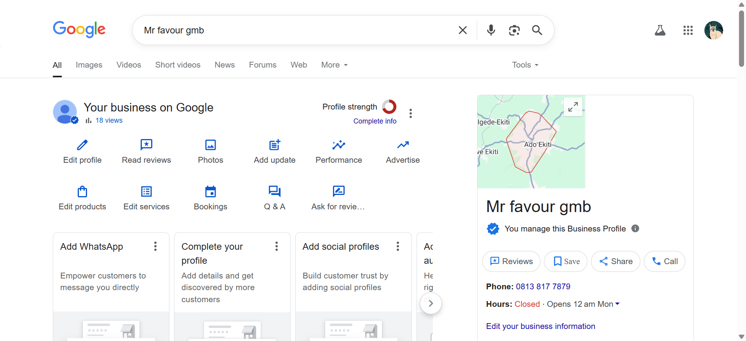The image size is (746, 341).
Task: Click the Call button
Action: [x=664, y=261]
